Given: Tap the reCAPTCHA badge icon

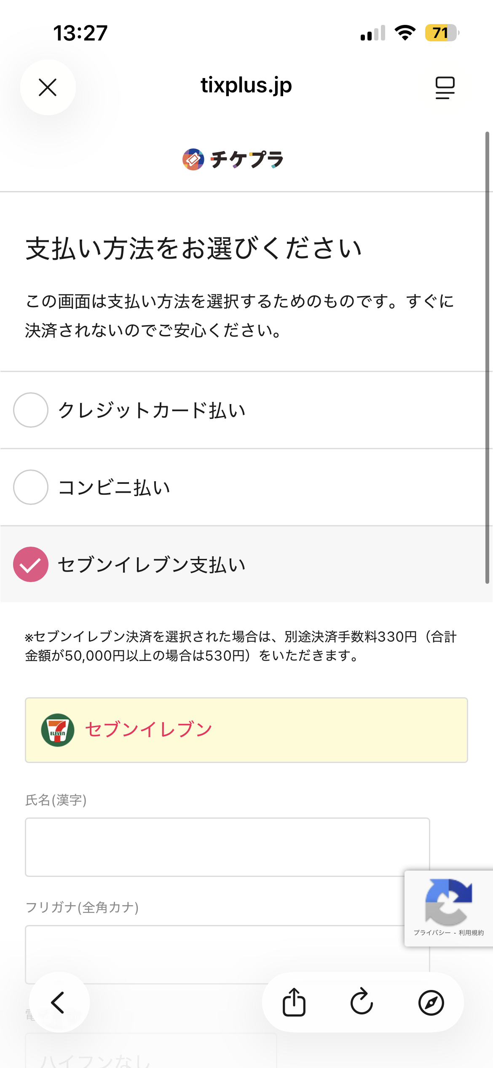Looking at the screenshot, I should pos(448,901).
